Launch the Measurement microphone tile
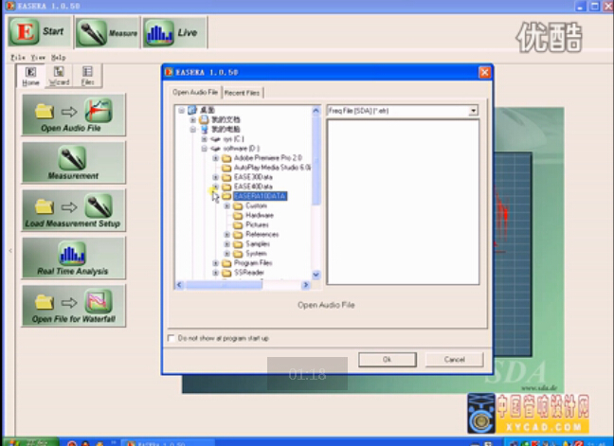614x446 pixels. pos(74,162)
